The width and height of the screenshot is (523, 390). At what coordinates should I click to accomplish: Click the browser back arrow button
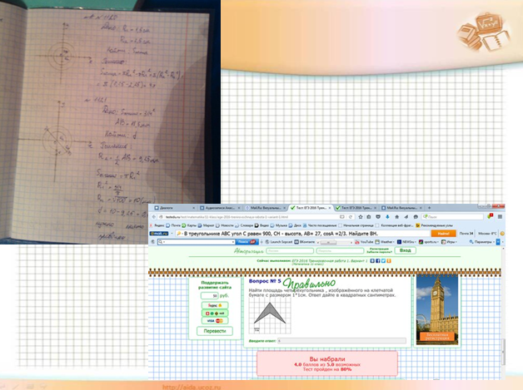click(x=154, y=217)
